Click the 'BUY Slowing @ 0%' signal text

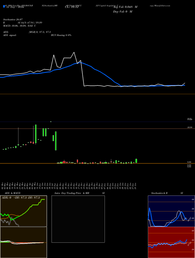[61, 35]
